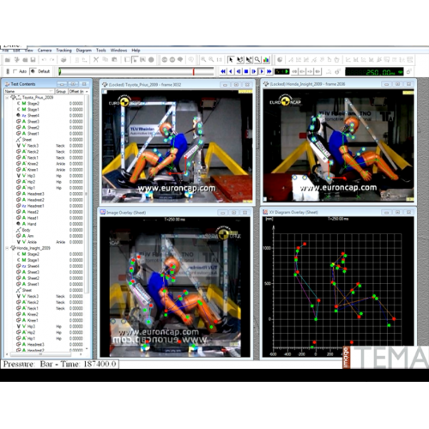The image size is (429, 429).
Task: Toggle visibility icon of Toyota Neck2 row
Action: tap(18, 152)
